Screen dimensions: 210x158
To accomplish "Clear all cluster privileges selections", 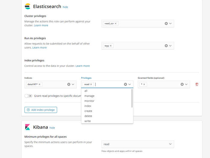I will (166, 23).
